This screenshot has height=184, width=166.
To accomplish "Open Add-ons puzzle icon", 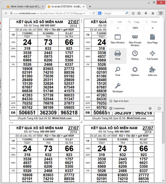I will (x=152, y=70).
